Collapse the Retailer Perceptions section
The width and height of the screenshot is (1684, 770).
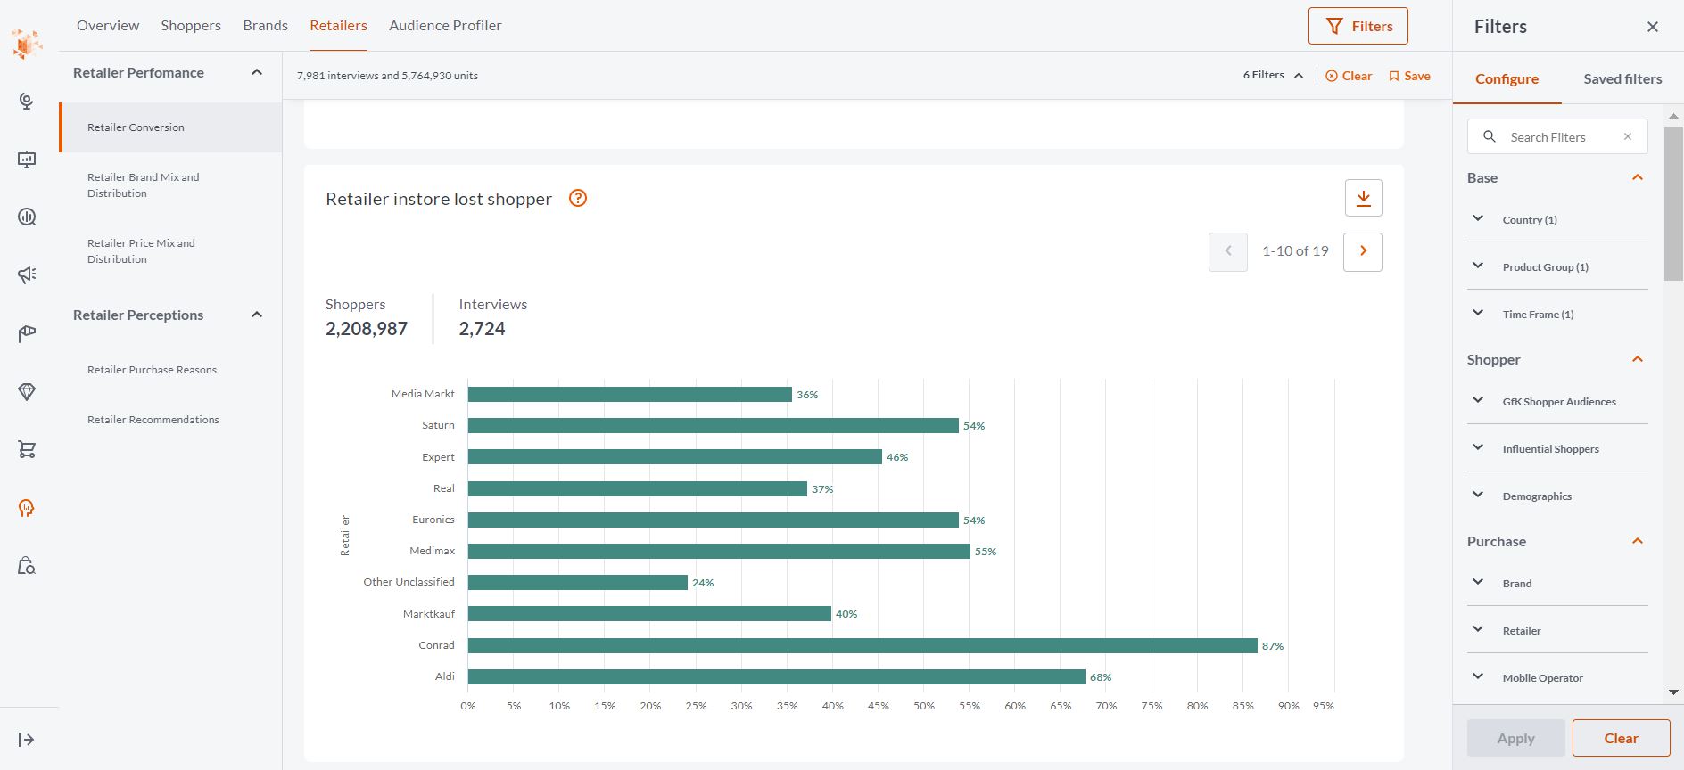coord(257,315)
